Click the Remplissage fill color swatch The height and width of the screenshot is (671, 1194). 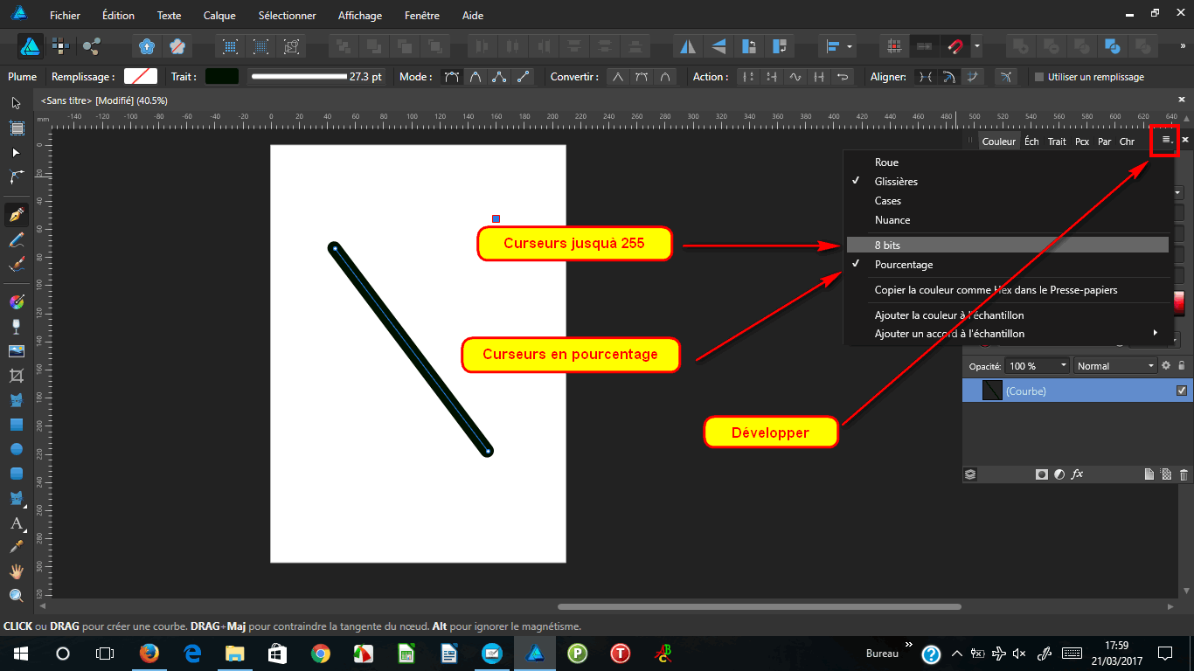141,77
